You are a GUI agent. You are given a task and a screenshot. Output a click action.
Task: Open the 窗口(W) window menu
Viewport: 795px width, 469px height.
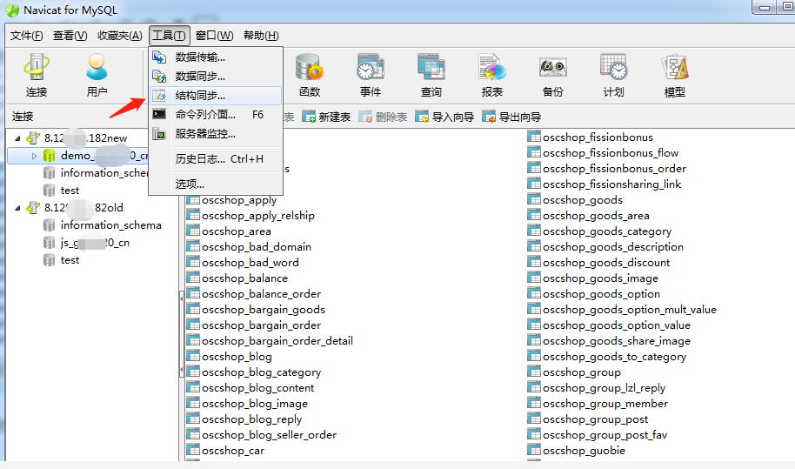[215, 36]
